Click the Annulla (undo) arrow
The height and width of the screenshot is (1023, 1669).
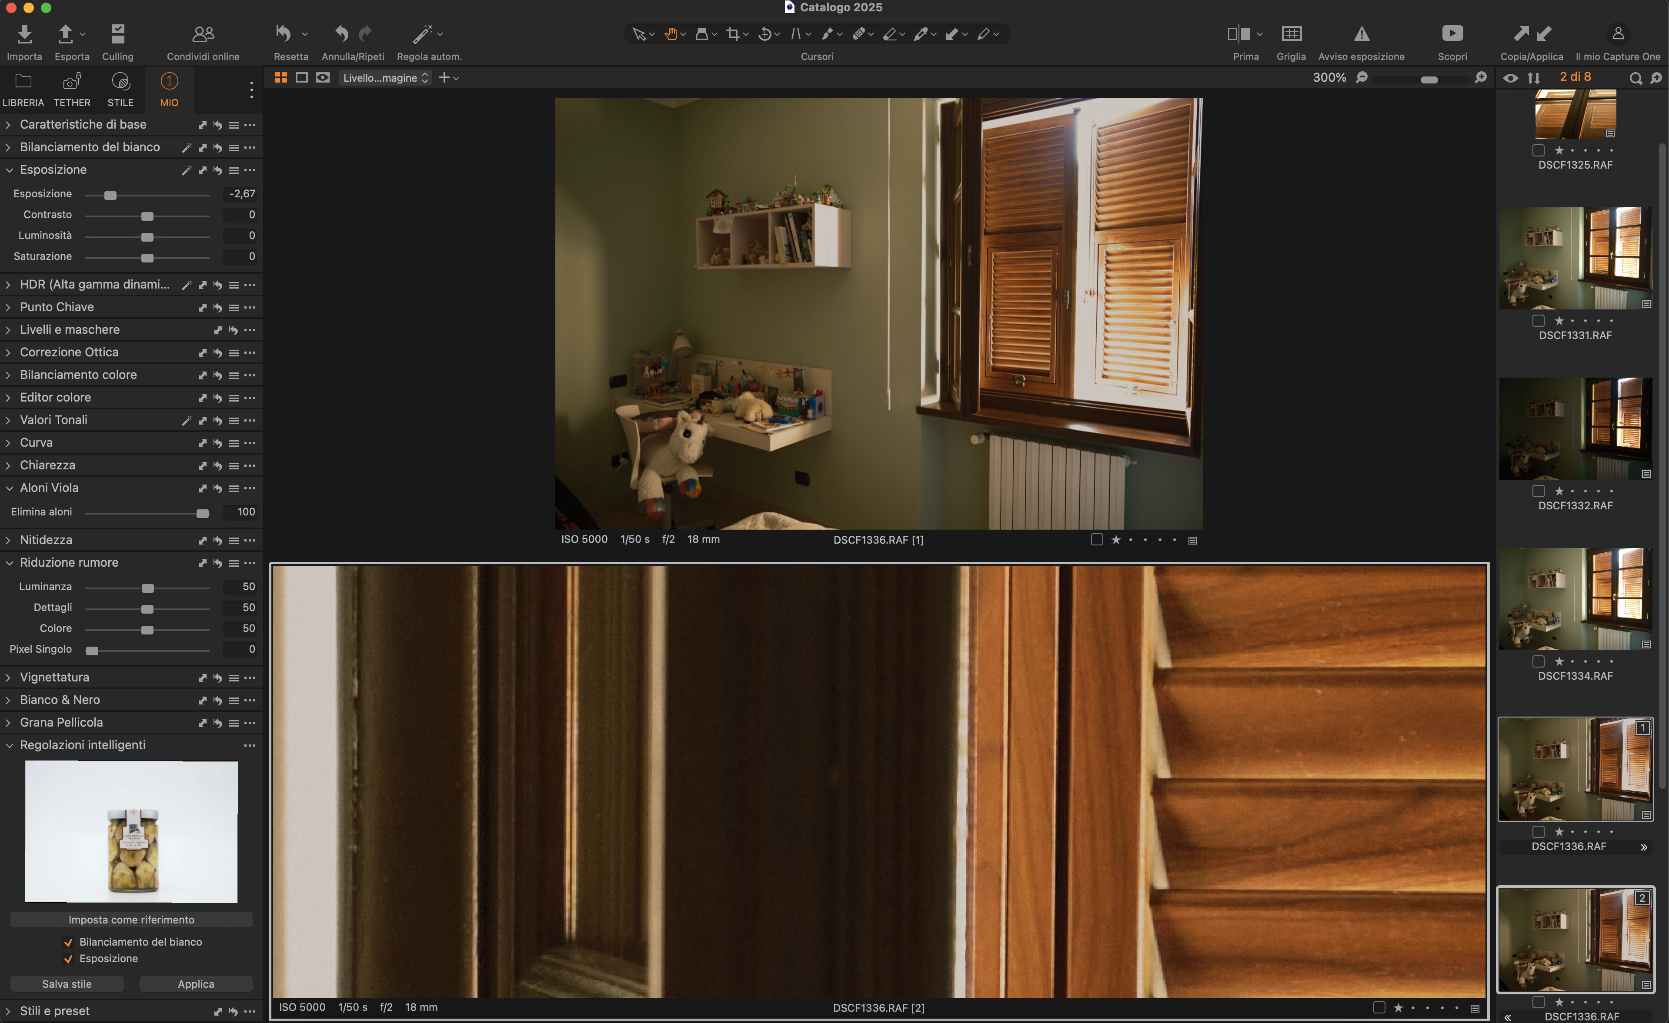pos(342,33)
